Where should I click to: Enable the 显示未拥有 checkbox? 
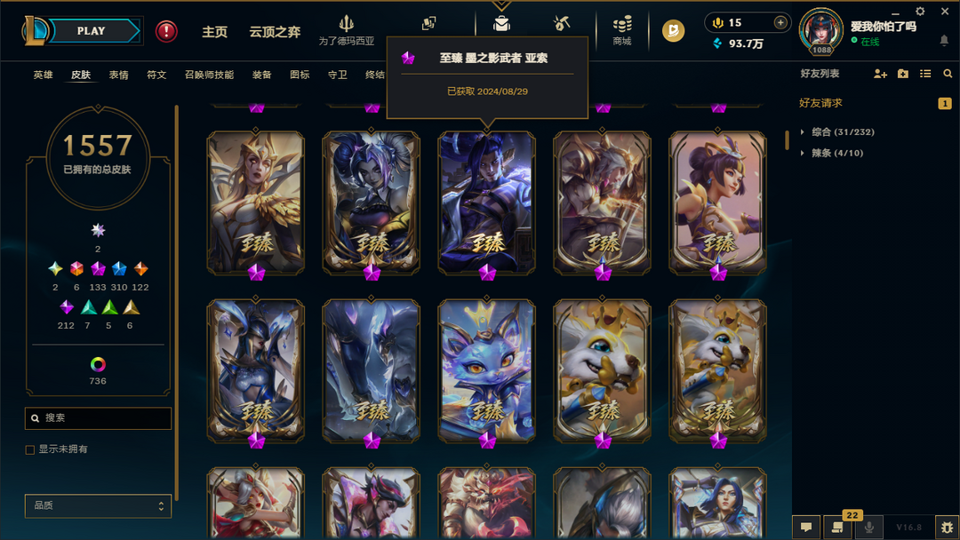click(29, 449)
